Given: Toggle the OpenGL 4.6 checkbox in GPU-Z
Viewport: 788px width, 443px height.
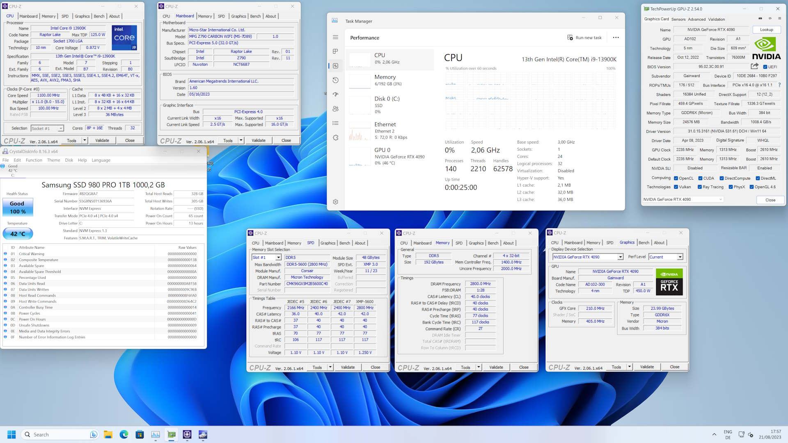Looking at the screenshot, I should point(751,187).
